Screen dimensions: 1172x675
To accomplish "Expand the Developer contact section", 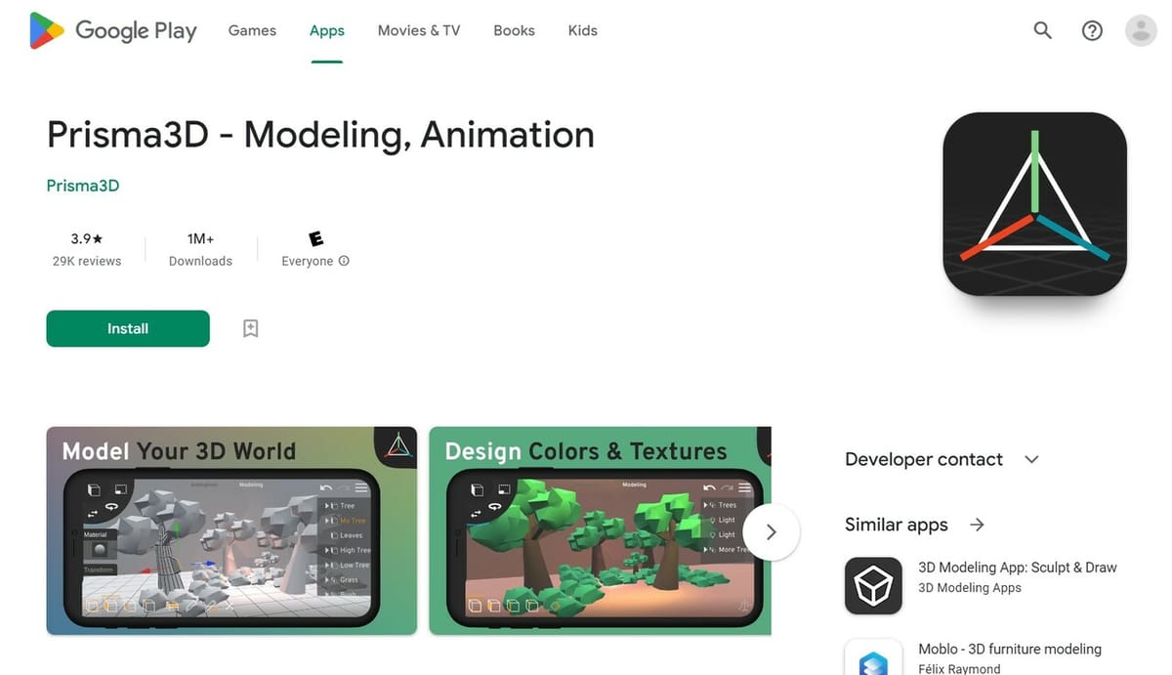I will click(x=1032, y=459).
